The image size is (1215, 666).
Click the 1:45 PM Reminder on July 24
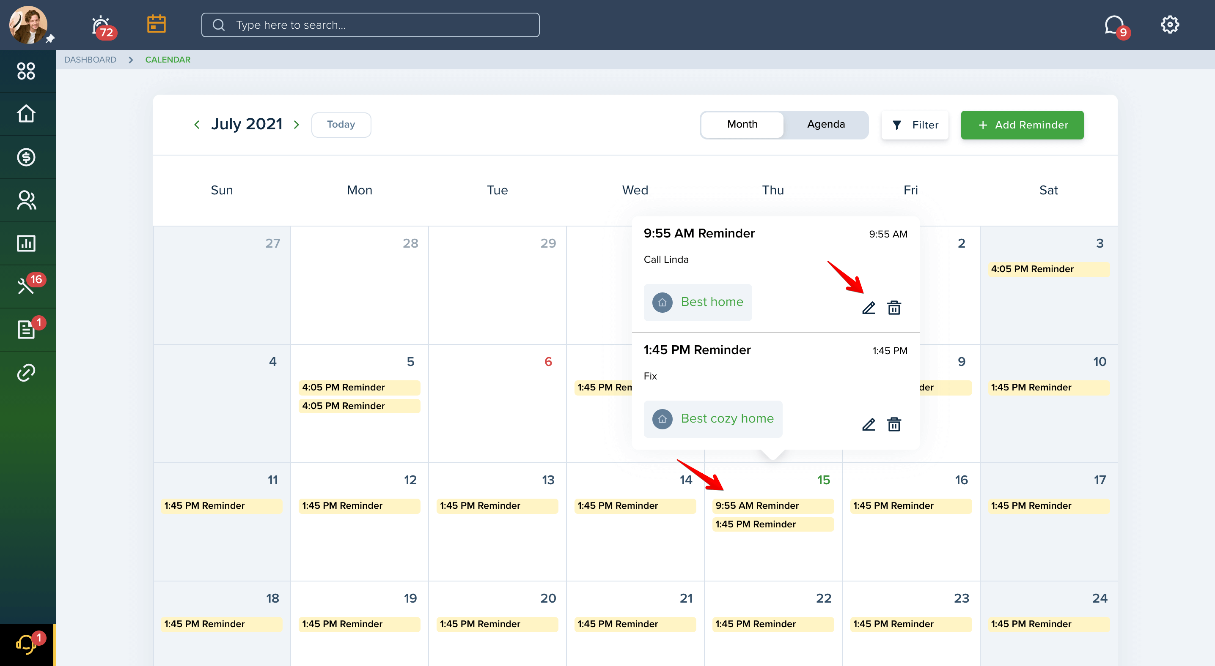click(1048, 624)
